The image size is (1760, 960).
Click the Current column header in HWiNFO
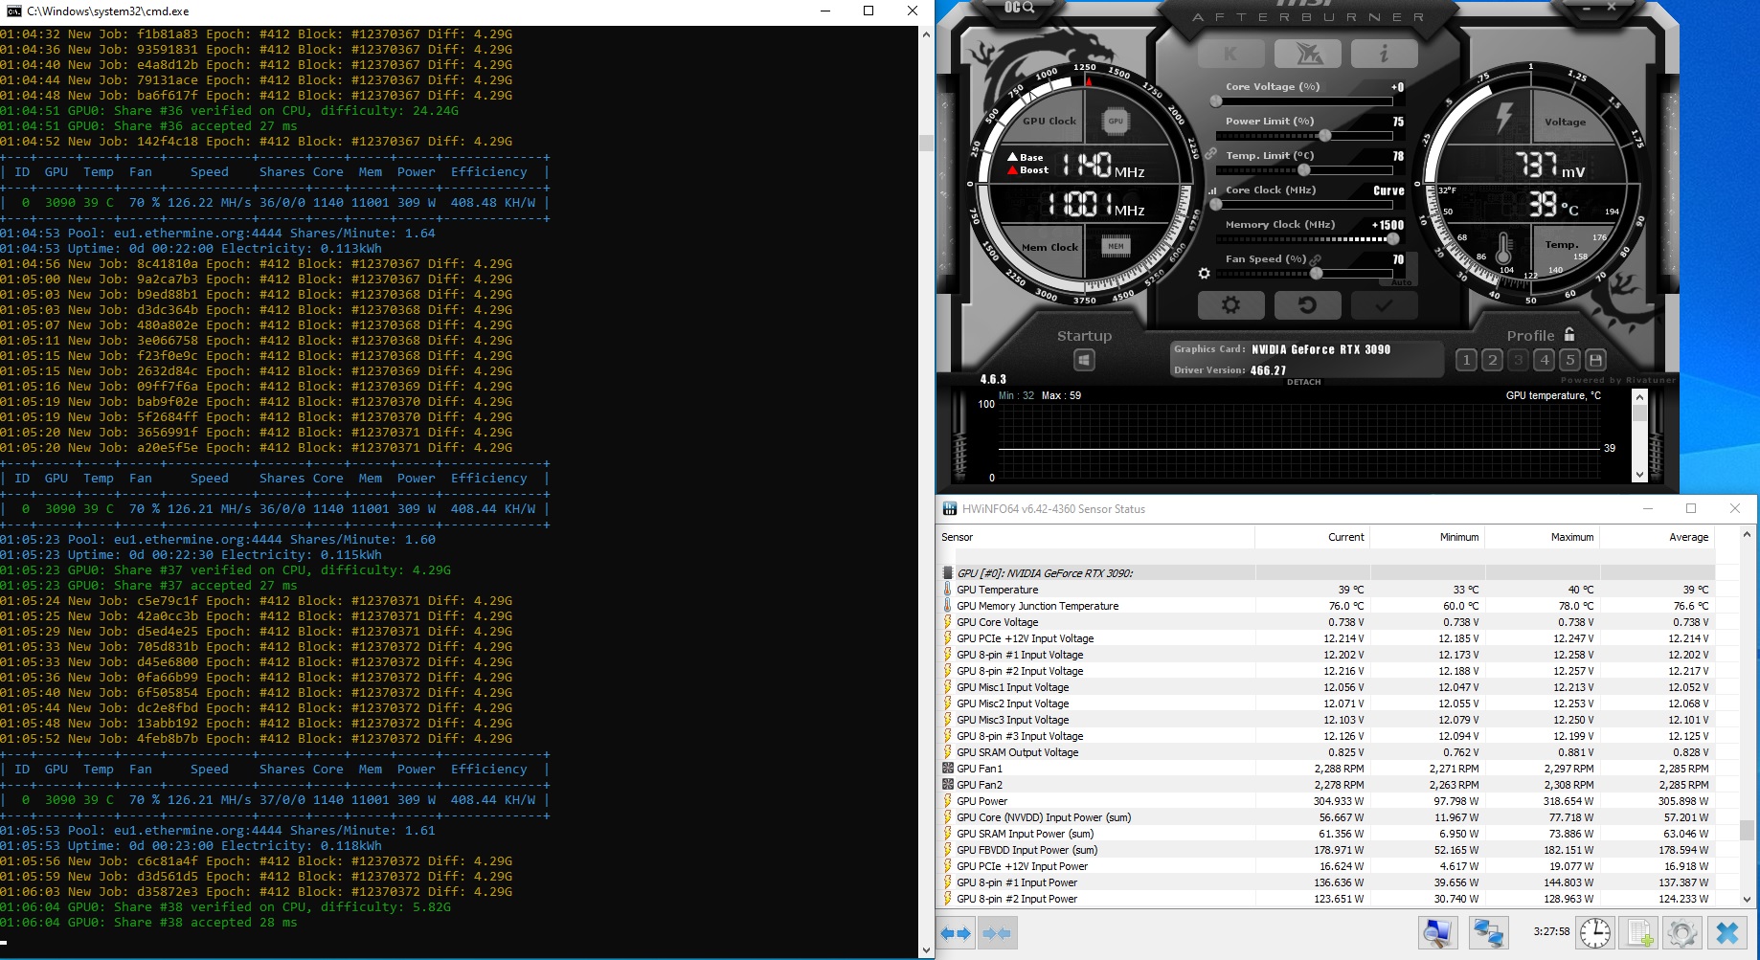1313,537
